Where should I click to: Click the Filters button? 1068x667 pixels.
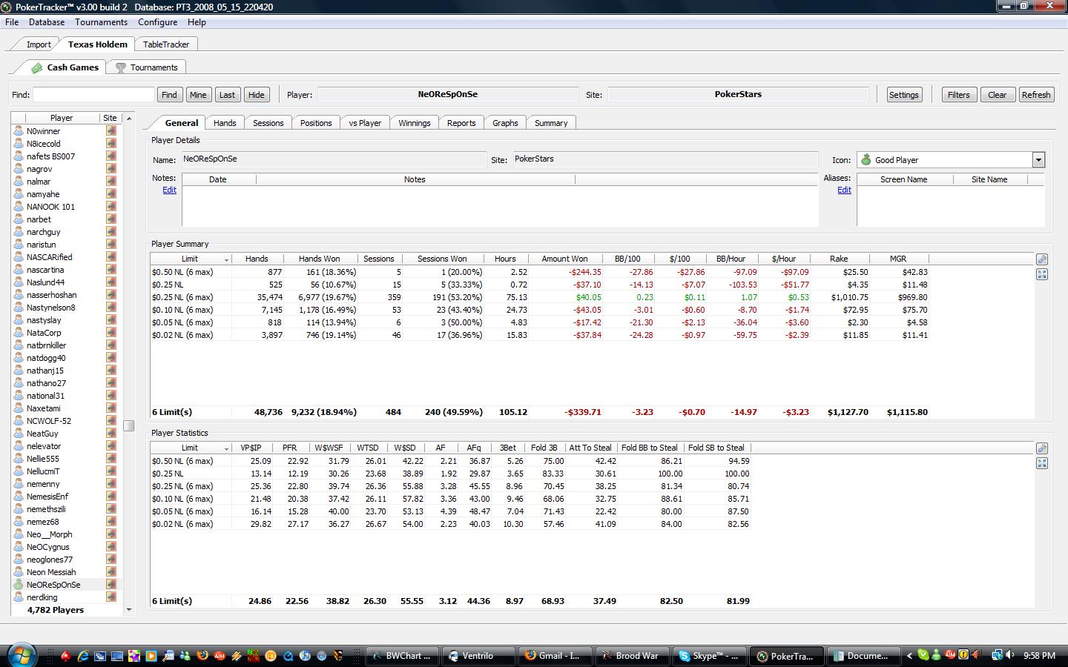pos(958,95)
